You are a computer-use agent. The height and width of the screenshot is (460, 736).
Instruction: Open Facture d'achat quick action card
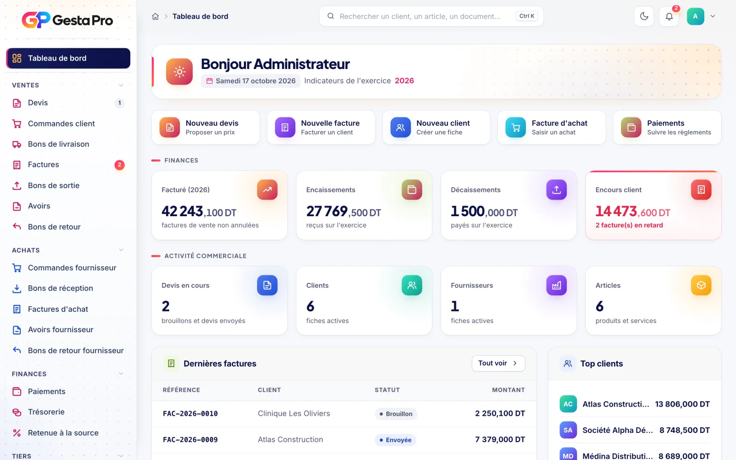point(552,127)
